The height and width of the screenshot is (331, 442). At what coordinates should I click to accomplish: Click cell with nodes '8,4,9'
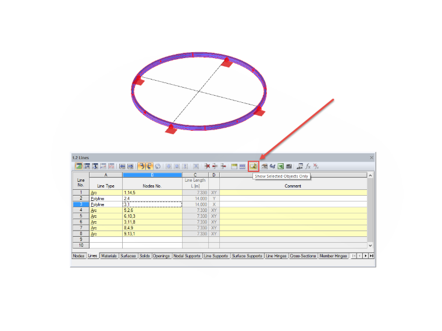pos(152,228)
